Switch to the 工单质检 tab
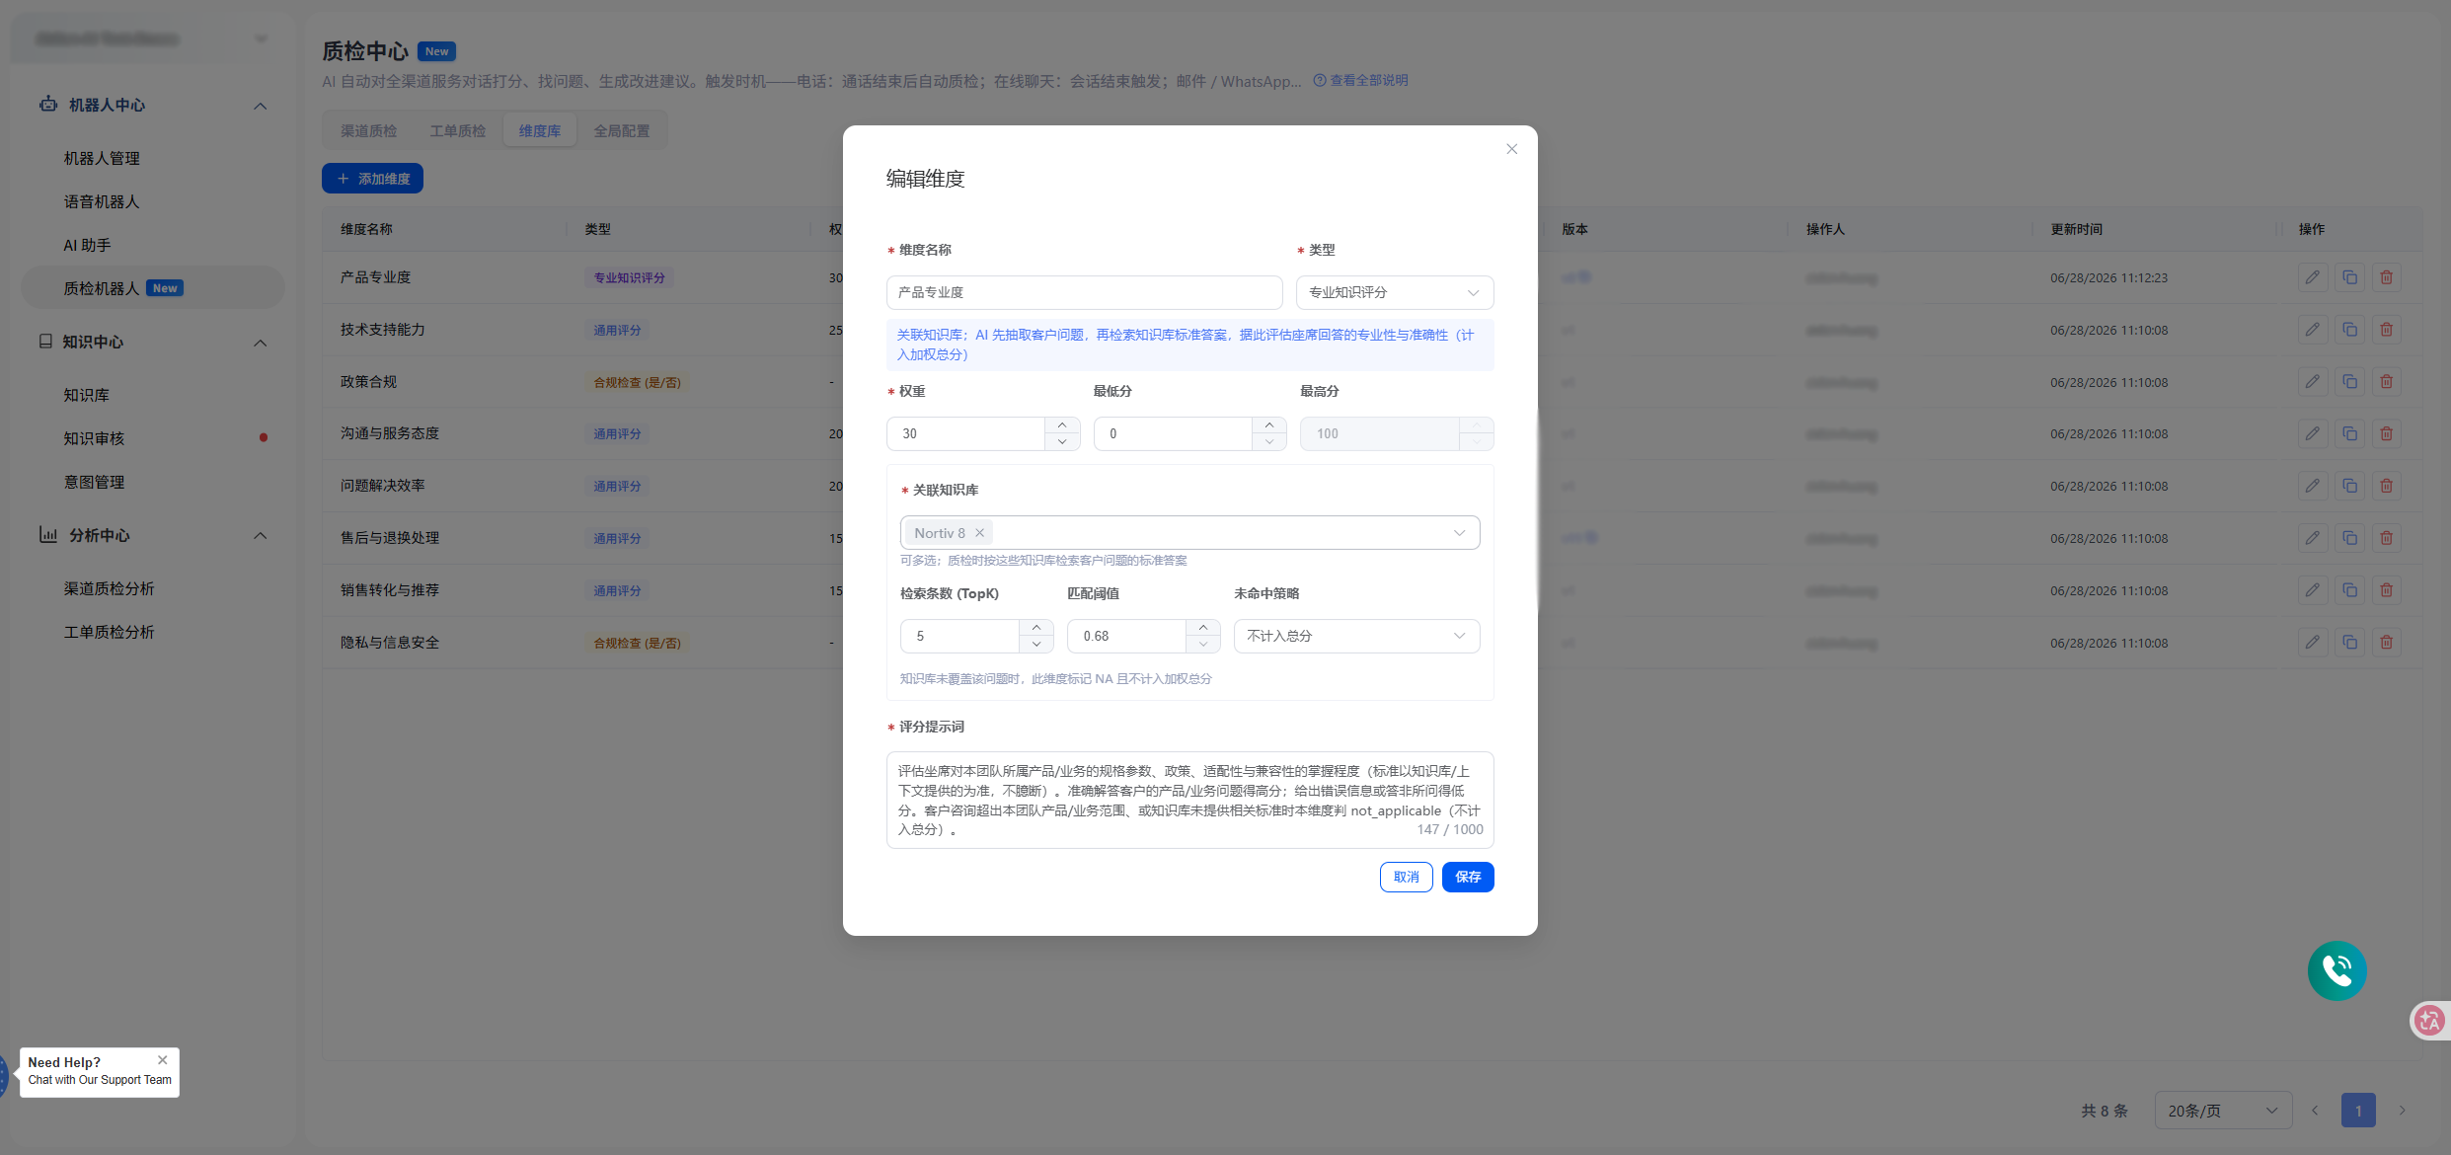 point(458,131)
